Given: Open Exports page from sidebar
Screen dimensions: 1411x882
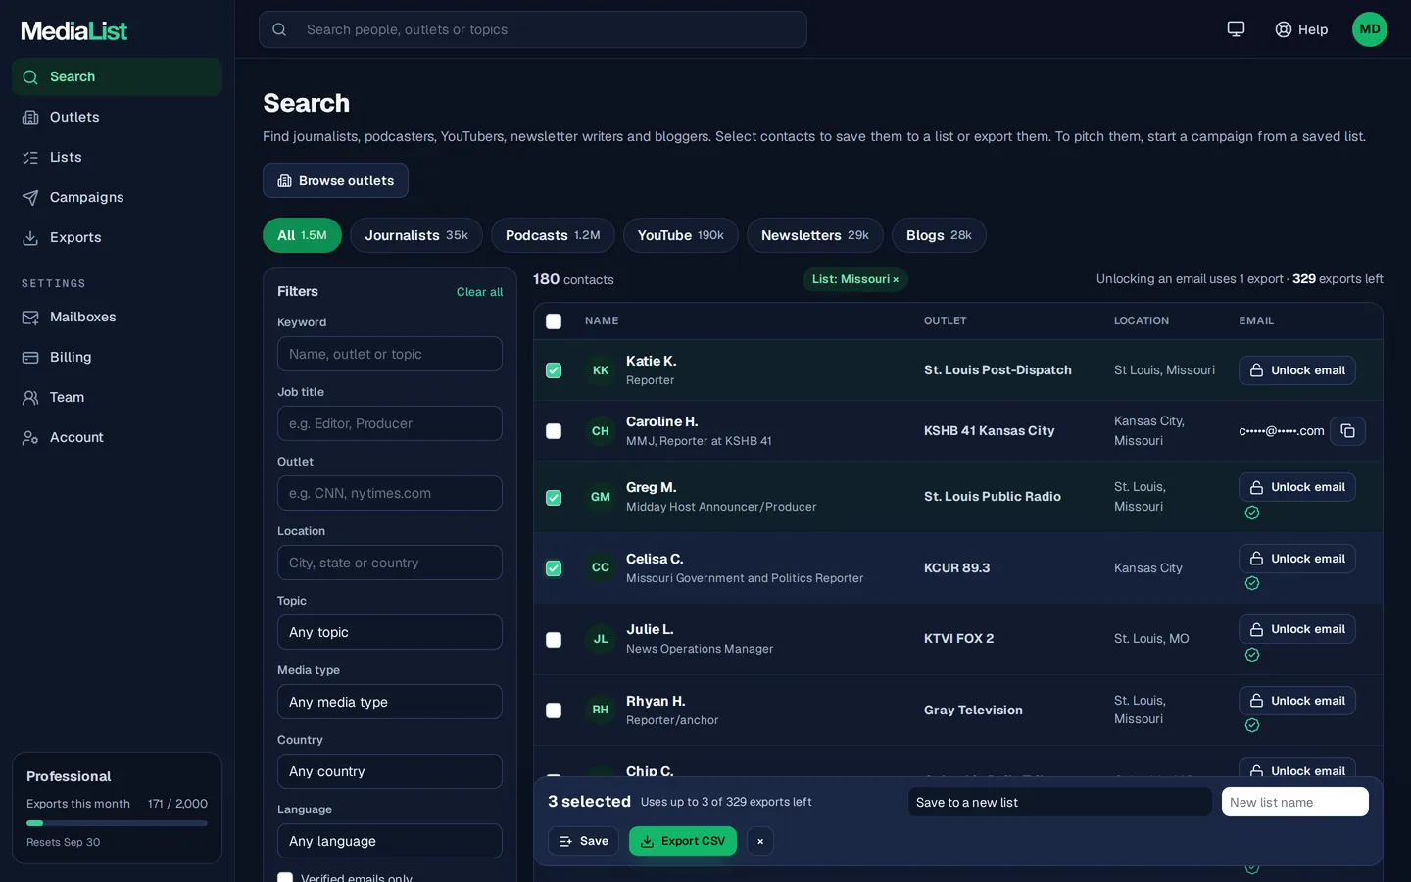Looking at the screenshot, I should [117, 237].
